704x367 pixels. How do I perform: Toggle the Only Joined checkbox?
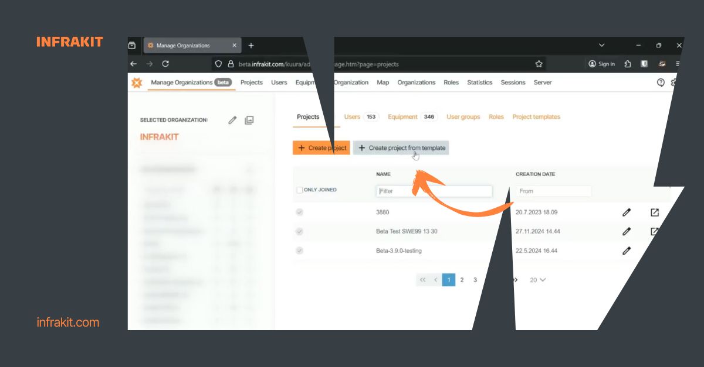point(300,190)
